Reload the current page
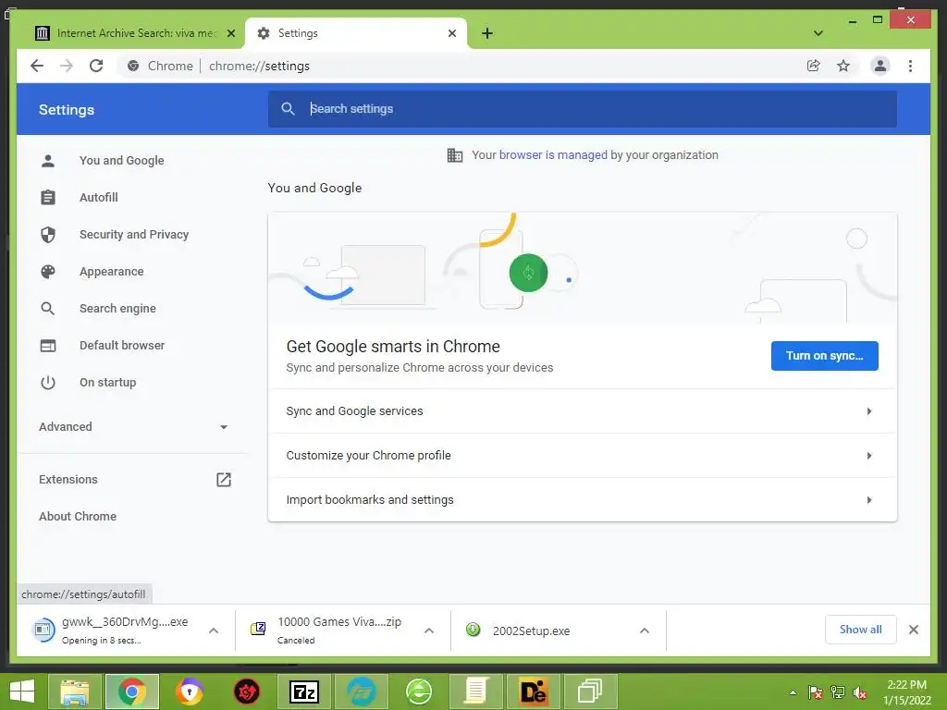The width and height of the screenshot is (947, 710). click(96, 66)
